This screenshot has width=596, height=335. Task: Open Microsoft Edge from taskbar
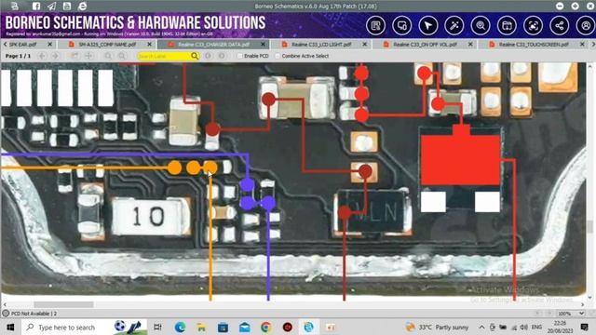pos(180,327)
